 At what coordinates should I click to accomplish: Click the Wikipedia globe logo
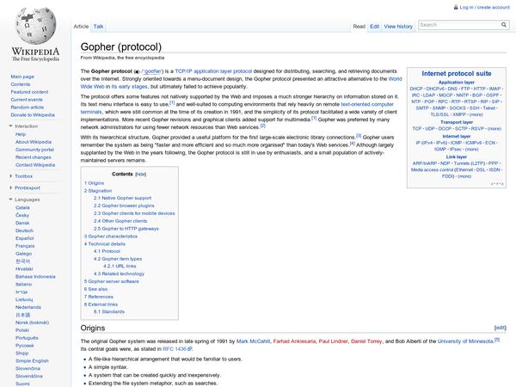[35, 27]
